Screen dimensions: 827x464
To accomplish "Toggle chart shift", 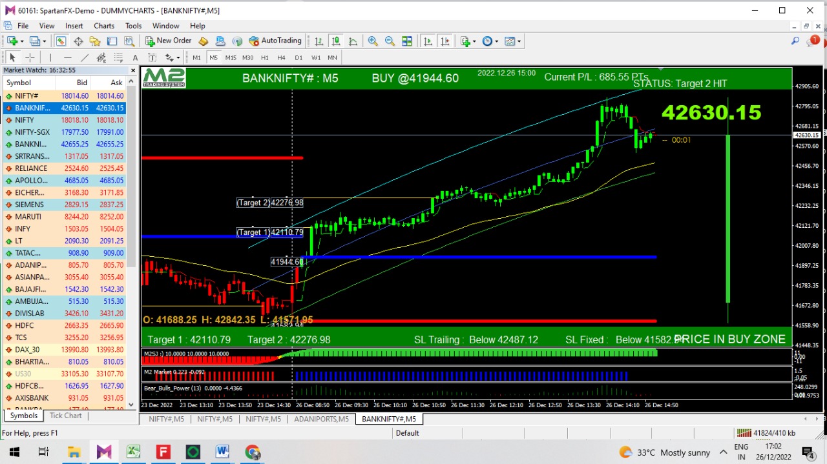I will tap(445, 41).
